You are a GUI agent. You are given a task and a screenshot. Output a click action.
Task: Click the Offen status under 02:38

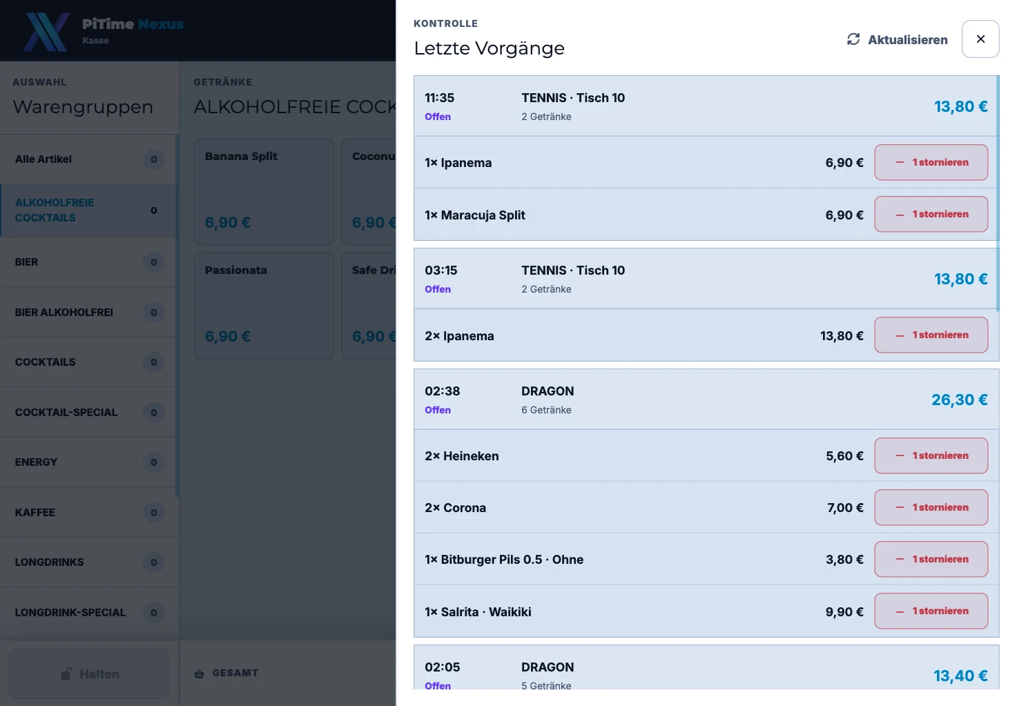tap(438, 410)
